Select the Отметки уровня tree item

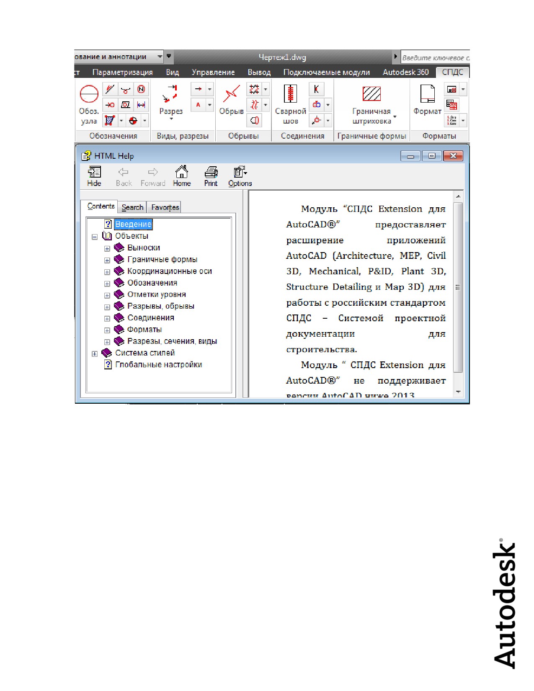156,294
